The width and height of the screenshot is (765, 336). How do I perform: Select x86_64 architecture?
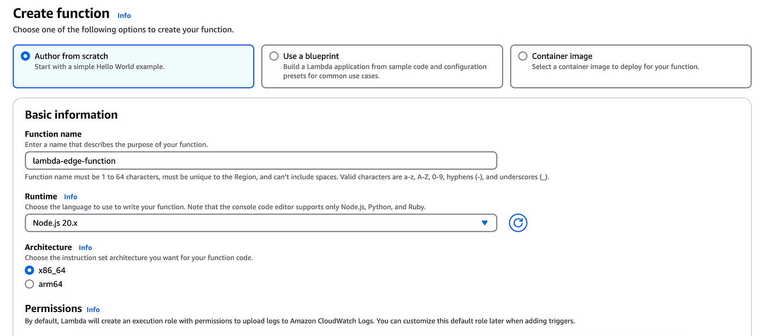coord(30,270)
